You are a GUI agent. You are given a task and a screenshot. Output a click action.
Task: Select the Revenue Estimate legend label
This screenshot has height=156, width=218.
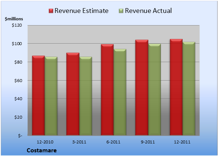point(82,11)
